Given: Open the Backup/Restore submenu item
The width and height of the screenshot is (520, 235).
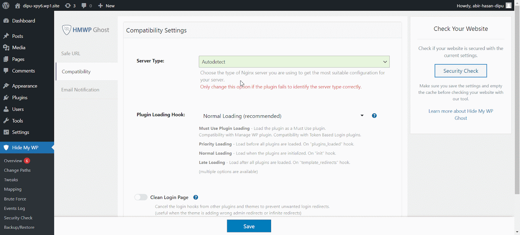Looking at the screenshot, I should [x=19, y=228].
